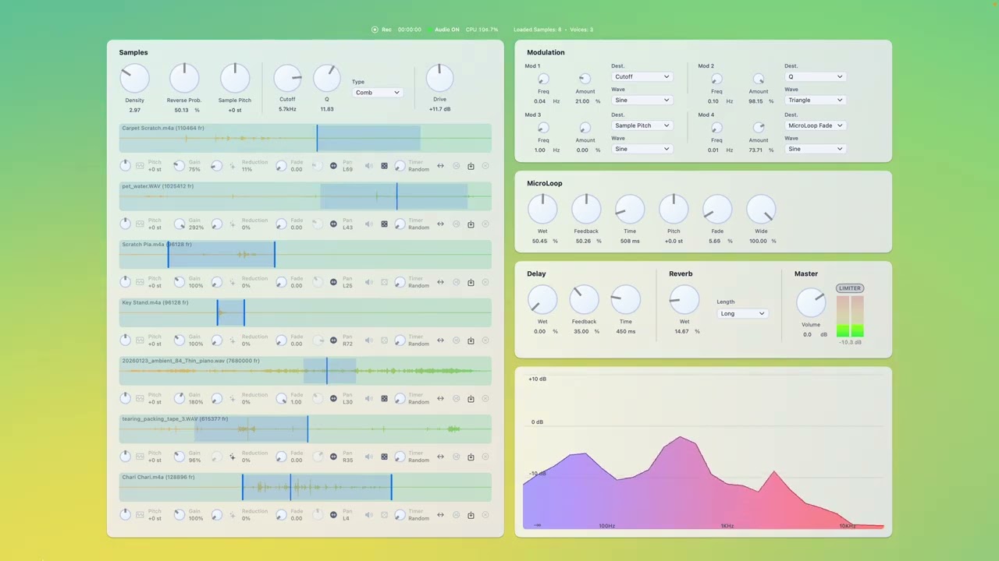Image resolution: width=999 pixels, height=561 pixels.
Task: Click the double-arrow icon for Key Stand.m4a
Action: click(440, 340)
